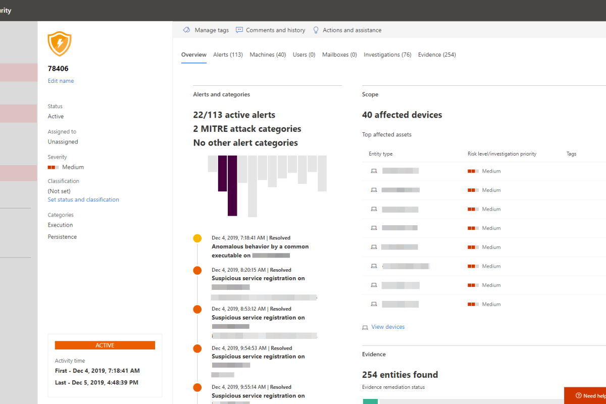Image resolution: width=606 pixels, height=404 pixels.
Task: Click the tallest grey bar in the alerts chart
Action: pos(252,186)
